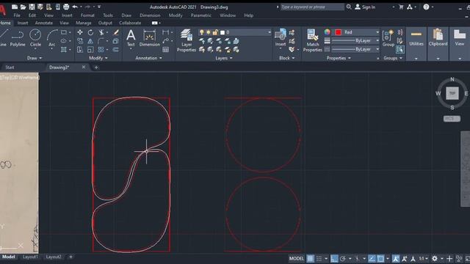The image size is (470, 264).
Task: Open the Parametric menu
Action: coord(200,15)
